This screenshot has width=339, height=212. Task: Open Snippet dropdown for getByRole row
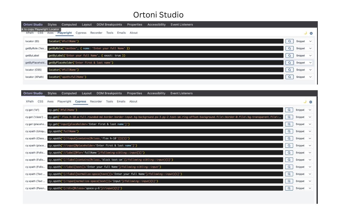tap(304, 48)
